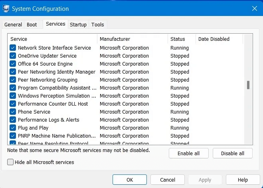Click the OK button
263x188 pixels.
click(130, 180)
